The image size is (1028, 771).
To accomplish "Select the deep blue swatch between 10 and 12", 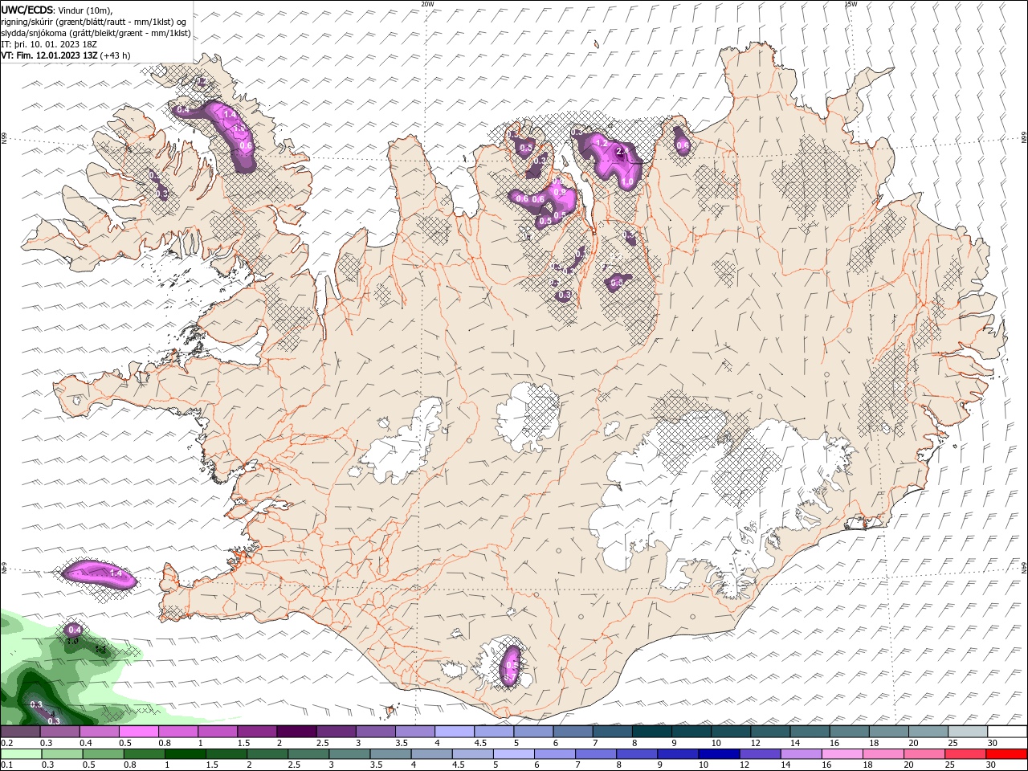I will coord(719,754).
